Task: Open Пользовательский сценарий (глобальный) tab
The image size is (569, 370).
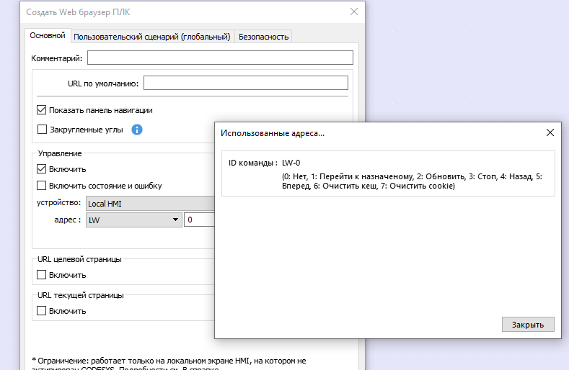Action: point(152,37)
